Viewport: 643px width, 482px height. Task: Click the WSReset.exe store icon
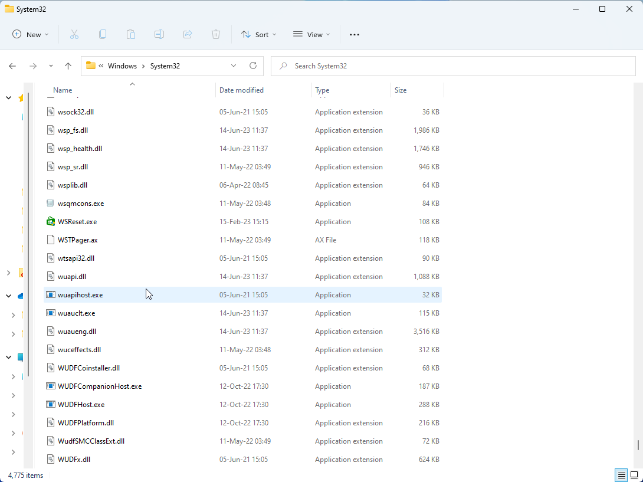click(x=51, y=221)
